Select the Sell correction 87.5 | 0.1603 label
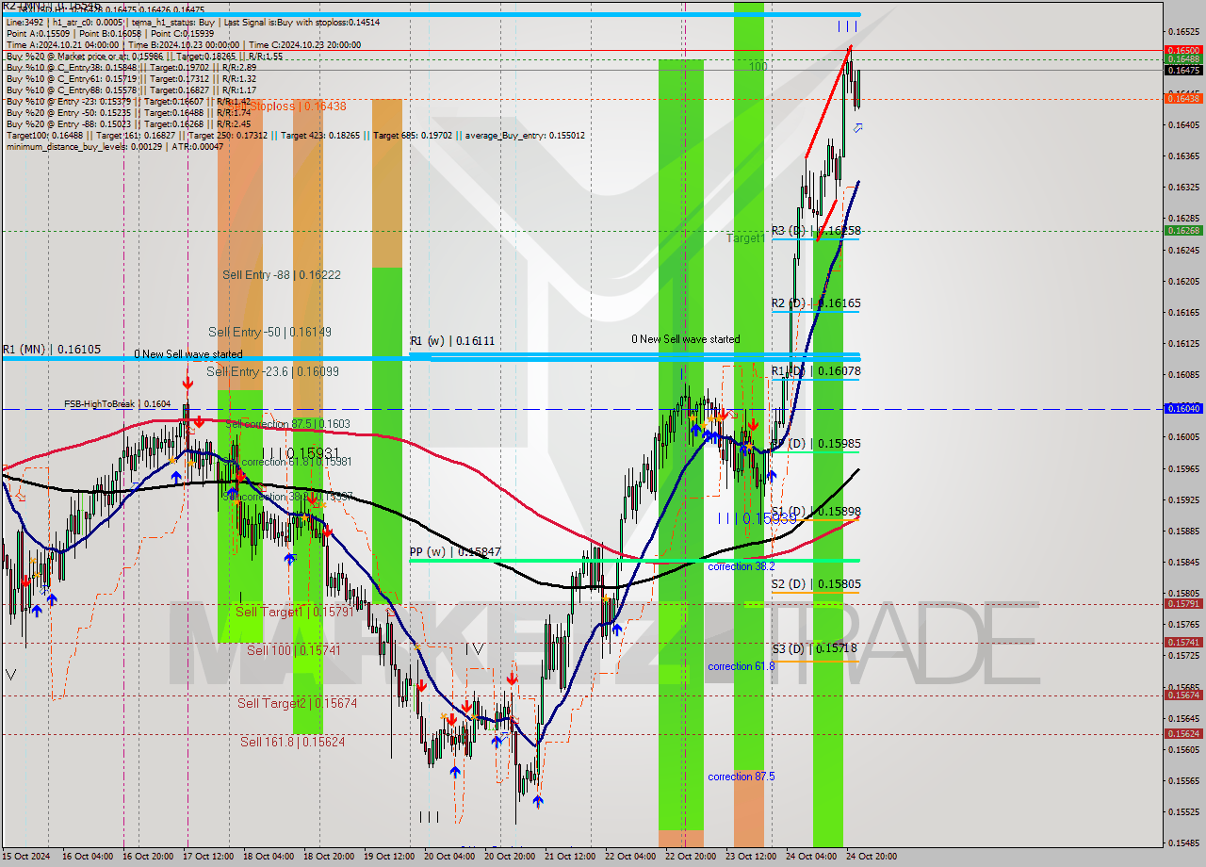Viewport: 1206px width, 867px height. [x=287, y=424]
